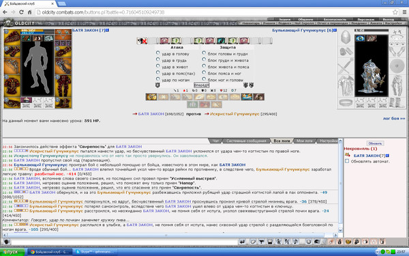Click the 'Вперед!!!' attack button
Image resolution: width=409 pixels, height=256 pixels.
tap(201, 85)
